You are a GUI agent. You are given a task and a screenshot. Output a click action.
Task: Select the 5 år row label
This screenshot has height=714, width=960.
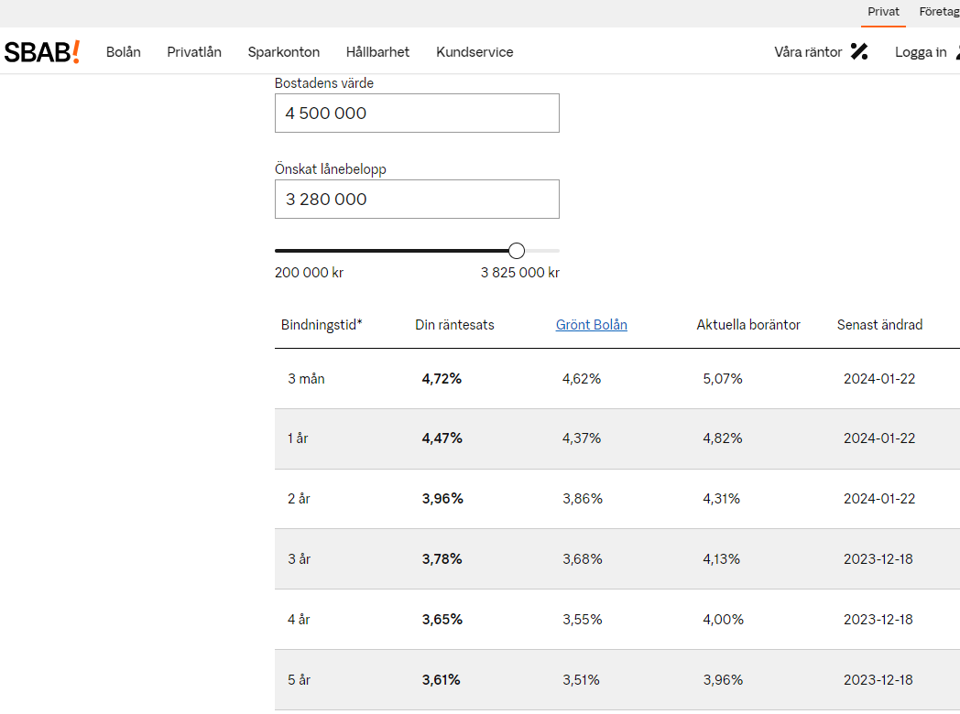coord(299,680)
